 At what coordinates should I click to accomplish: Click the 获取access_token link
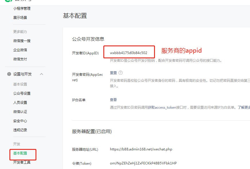(162, 108)
